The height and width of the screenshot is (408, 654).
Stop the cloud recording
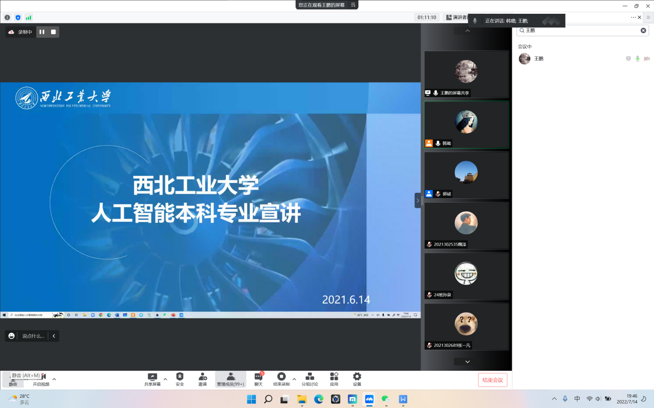pyautogui.click(x=53, y=32)
